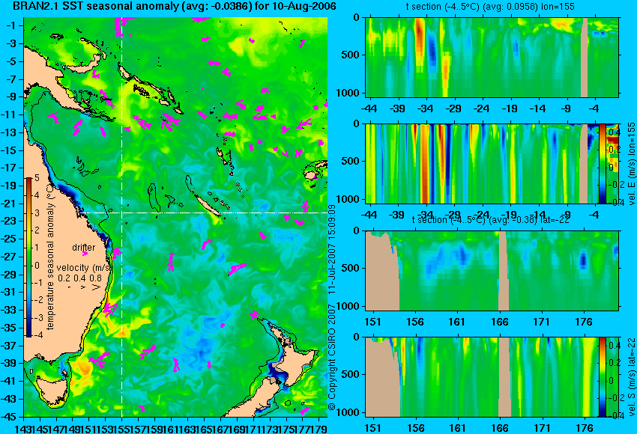Screen dimensions: 637x434
Task: Click depth tick '1000' on the lat=-22 velocity section
Action: point(348,412)
